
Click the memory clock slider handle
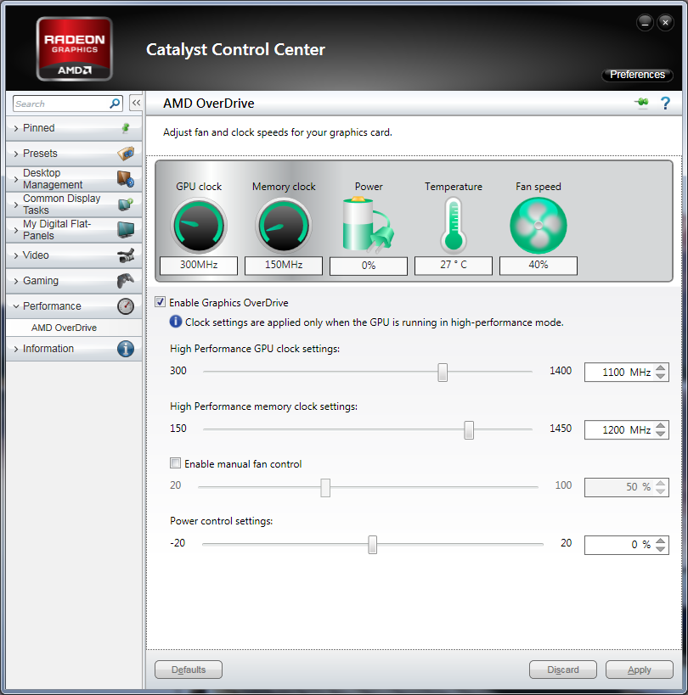pyautogui.click(x=469, y=429)
